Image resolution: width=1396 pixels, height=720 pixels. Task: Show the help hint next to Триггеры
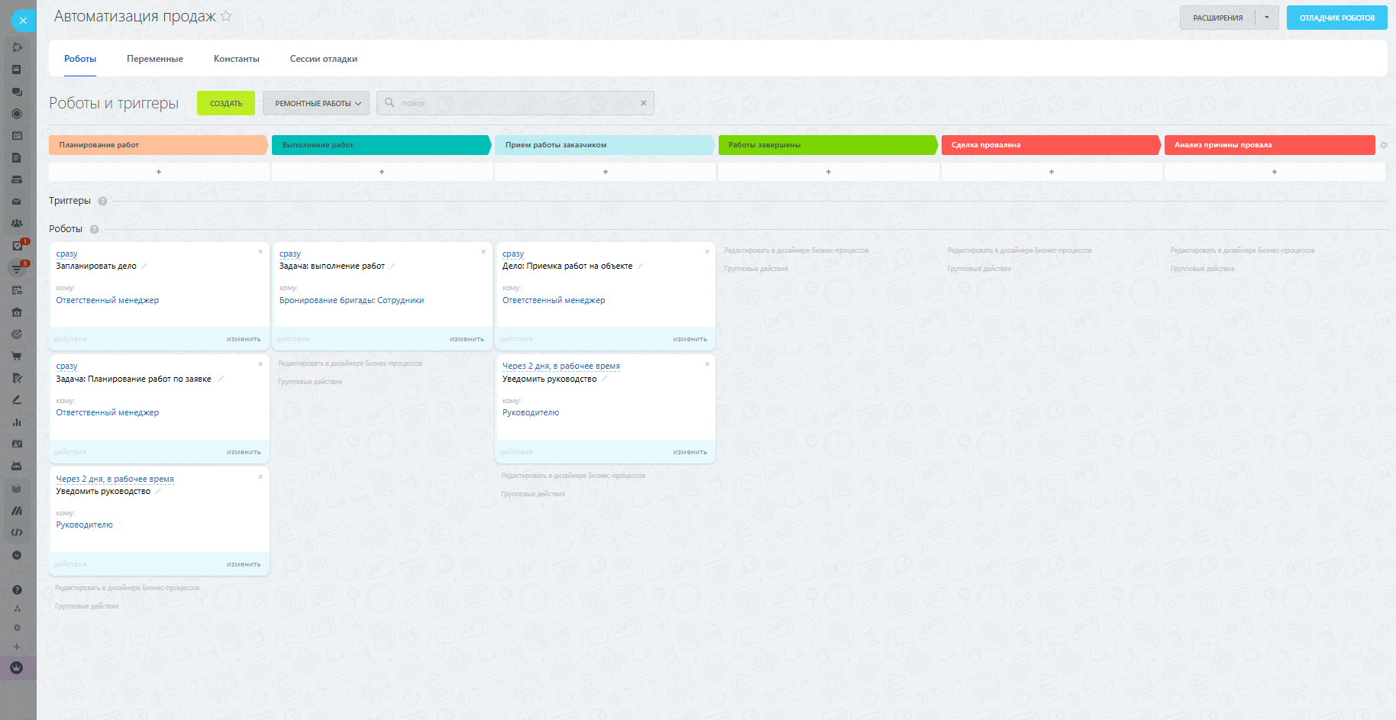(102, 202)
